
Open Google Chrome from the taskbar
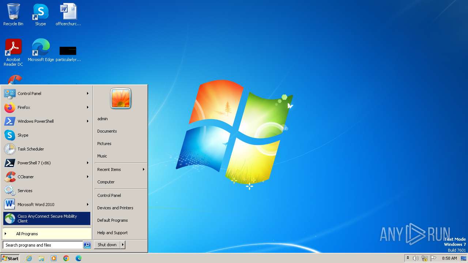click(66, 258)
